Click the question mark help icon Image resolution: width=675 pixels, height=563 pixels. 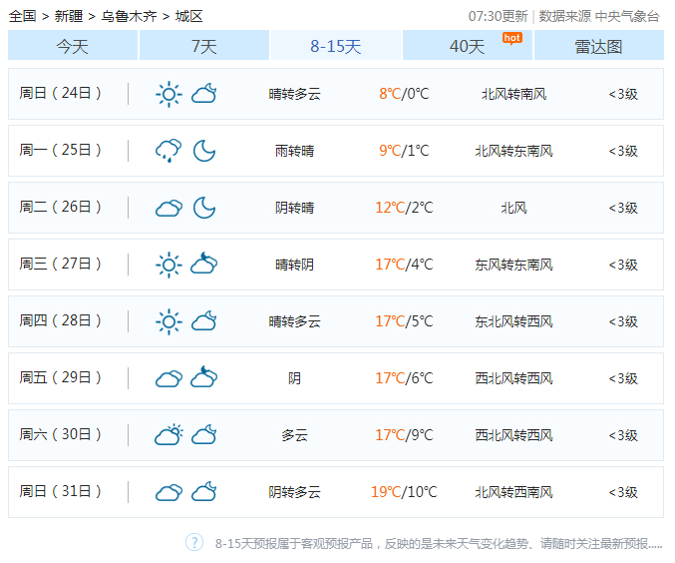point(194,542)
